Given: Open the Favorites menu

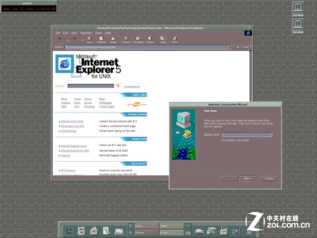Looking at the screenshot, I should pos(86,33).
